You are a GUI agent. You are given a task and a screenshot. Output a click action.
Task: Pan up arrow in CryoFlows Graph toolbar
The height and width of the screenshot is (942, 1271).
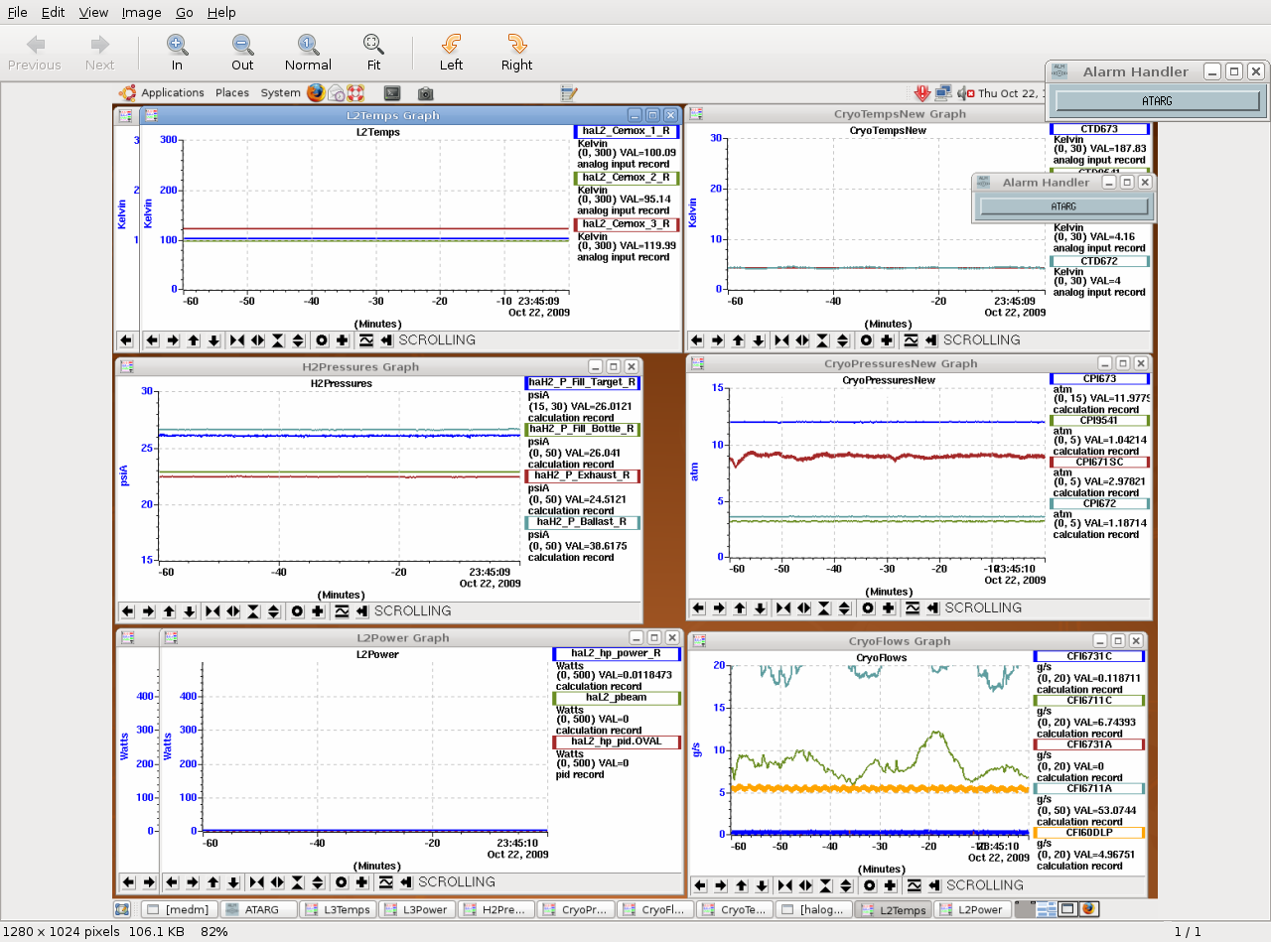click(x=740, y=885)
